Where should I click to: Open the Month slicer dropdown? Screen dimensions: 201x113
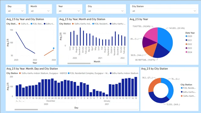pyautogui.click(x=40, y=11)
